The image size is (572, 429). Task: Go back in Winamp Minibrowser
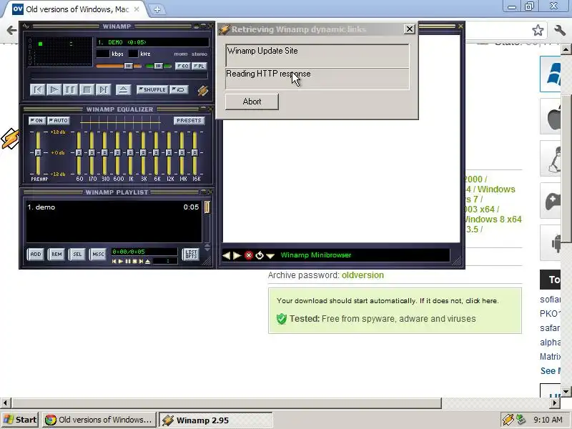pos(227,255)
